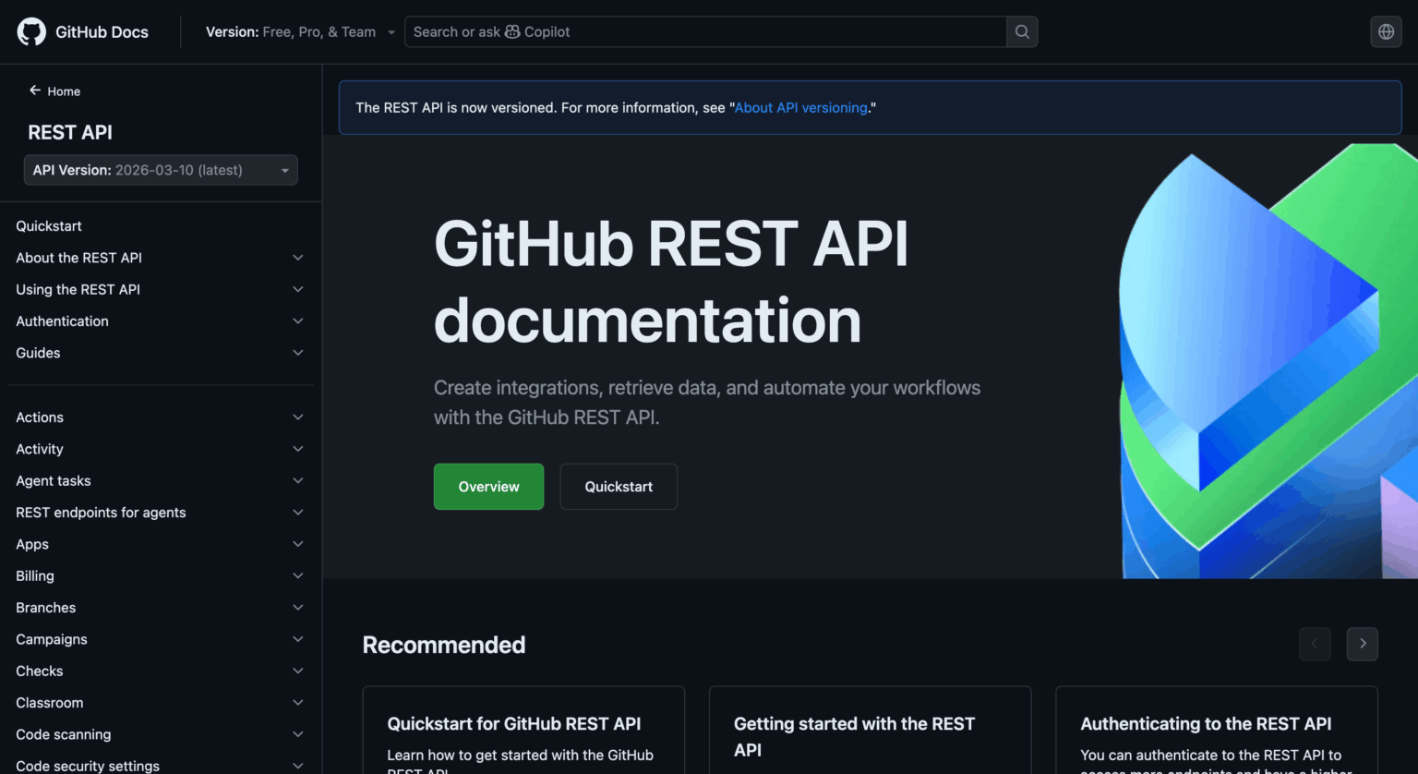Click the REST API sidebar heading
The width and height of the screenshot is (1418, 774).
[70, 132]
